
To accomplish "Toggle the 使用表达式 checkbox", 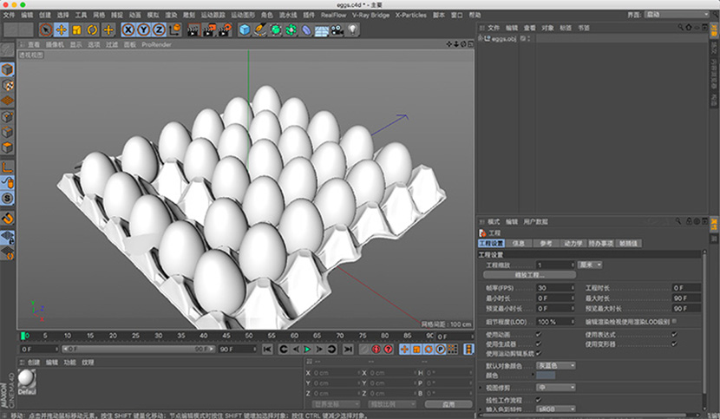I will pyautogui.click(x=674, y=334).
